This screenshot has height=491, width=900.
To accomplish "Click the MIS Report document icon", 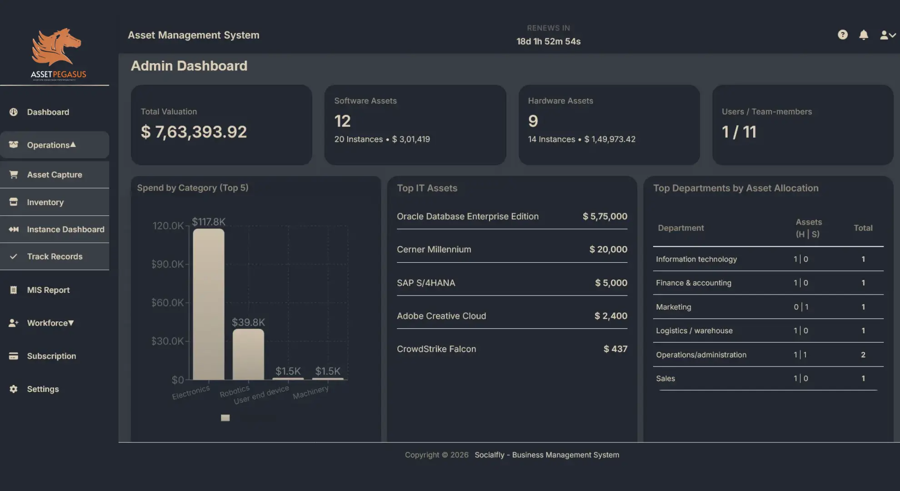I will [14, 290].
